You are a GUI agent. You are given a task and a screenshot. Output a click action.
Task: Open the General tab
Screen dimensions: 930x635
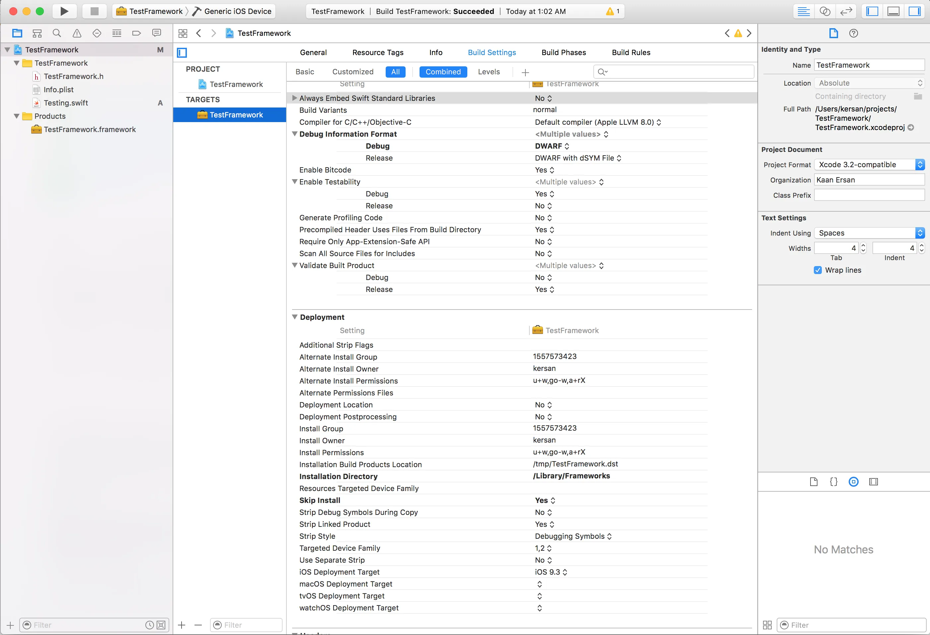pos(313,52)
